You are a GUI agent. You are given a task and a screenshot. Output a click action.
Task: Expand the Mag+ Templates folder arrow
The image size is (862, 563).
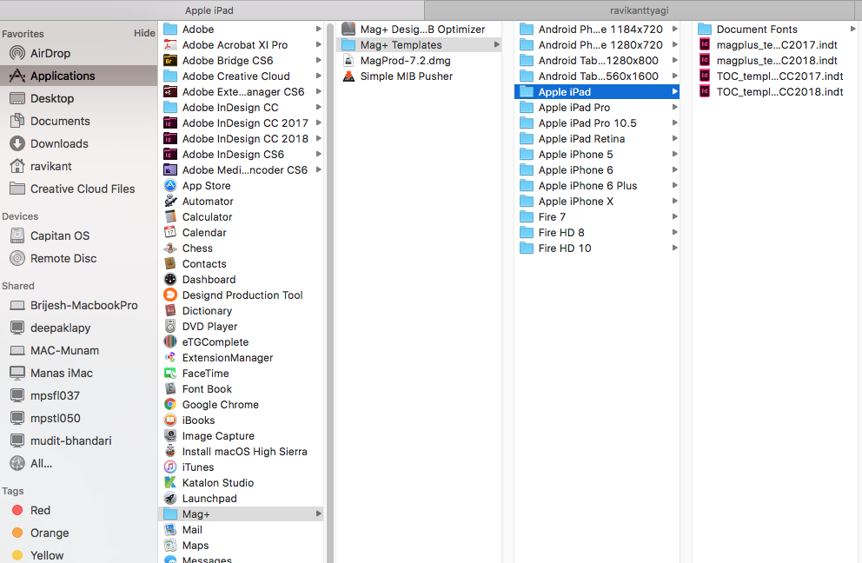(497, 44)
